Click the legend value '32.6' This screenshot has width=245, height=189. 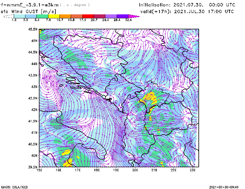point(128,20)
